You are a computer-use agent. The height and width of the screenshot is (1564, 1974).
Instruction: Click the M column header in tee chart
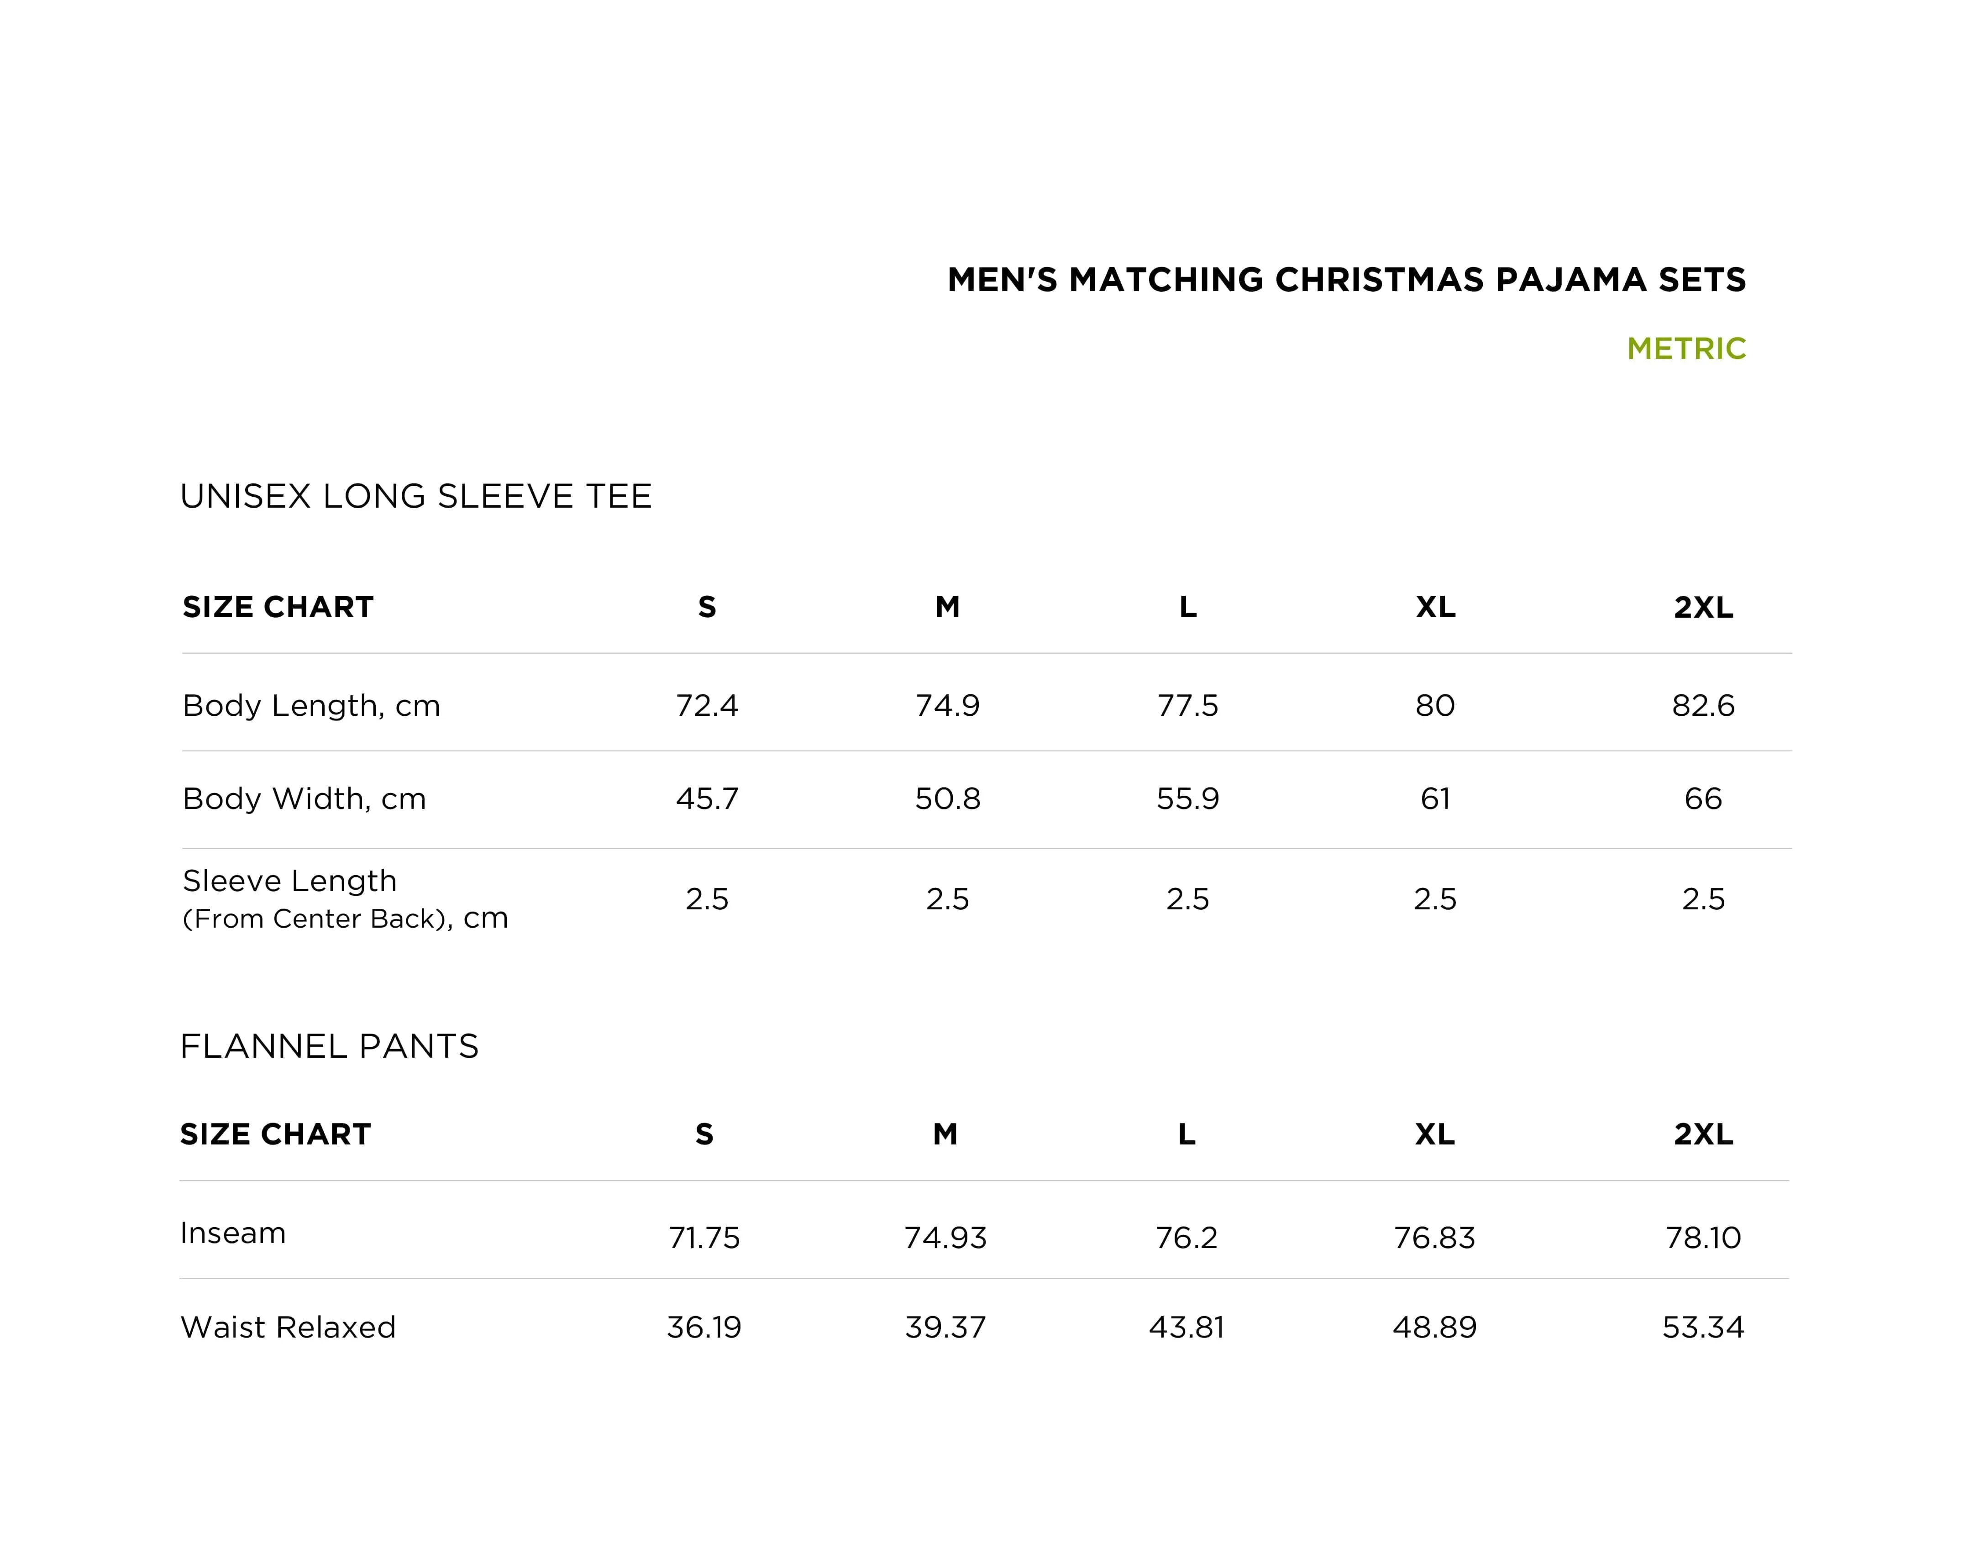[948, 606]
